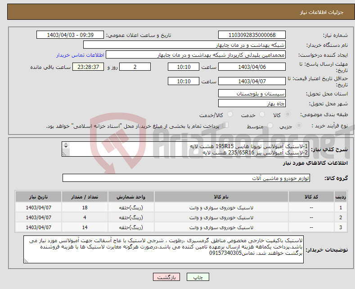Click scroll down arrow in description box

(66, 147)
